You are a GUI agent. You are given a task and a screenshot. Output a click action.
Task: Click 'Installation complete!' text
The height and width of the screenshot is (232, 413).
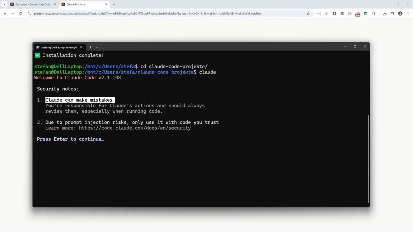pos(73,55)
